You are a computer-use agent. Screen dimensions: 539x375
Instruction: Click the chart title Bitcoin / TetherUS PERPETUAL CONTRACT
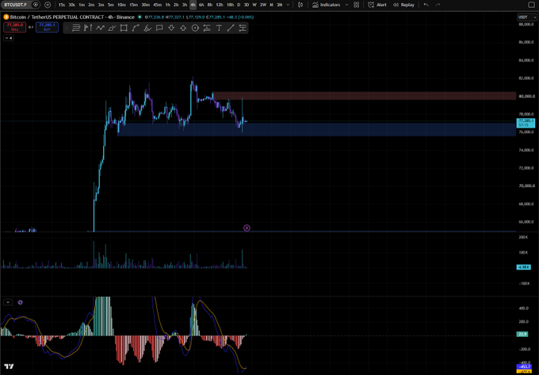(x=57, y=17)
